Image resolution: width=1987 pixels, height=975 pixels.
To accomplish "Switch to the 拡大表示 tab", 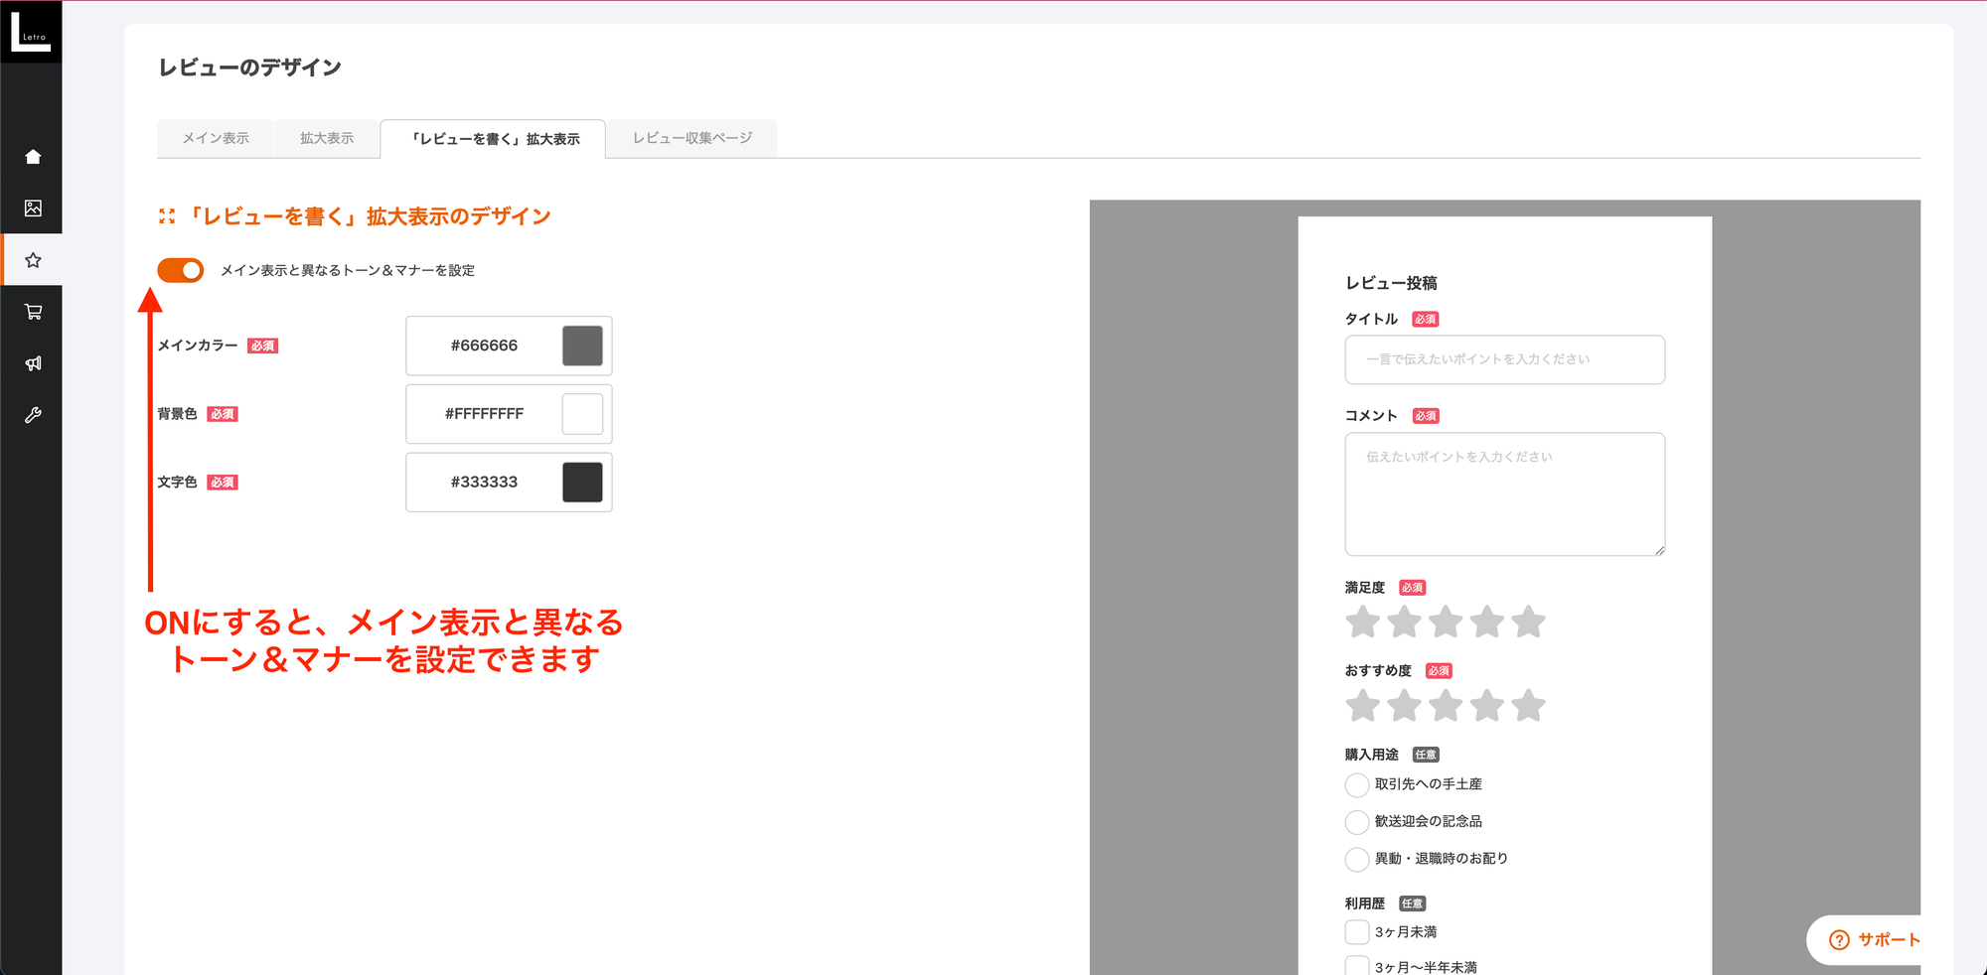I will (327, 138).
